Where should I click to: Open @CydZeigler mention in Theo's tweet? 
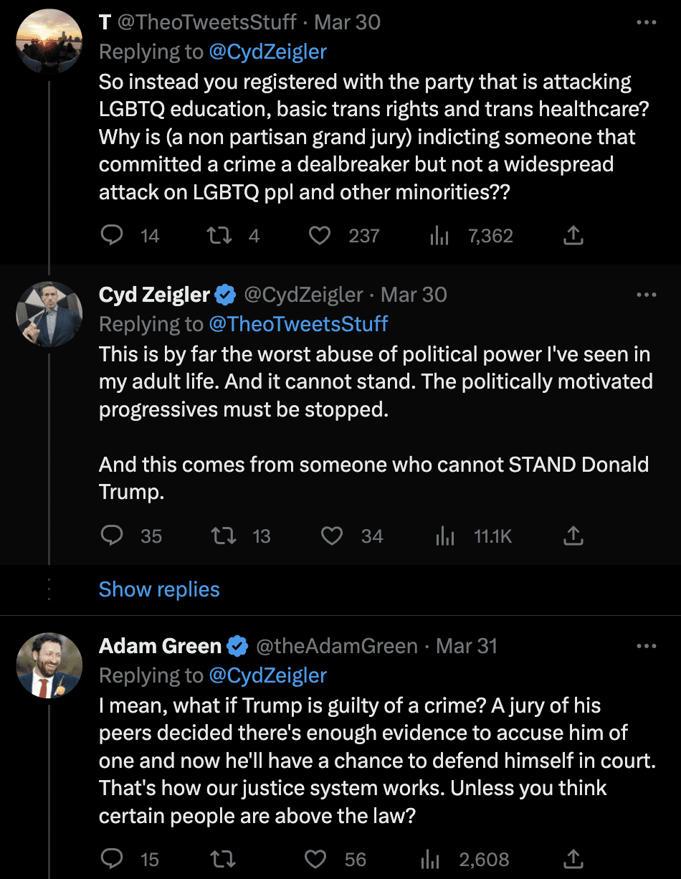267,52
